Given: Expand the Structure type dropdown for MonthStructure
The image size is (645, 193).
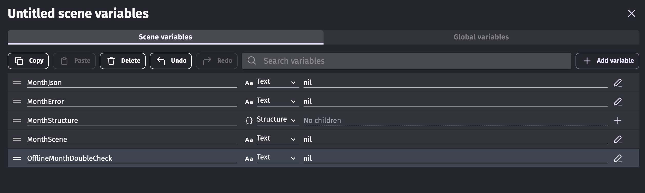Looking at the screenshot, I should (277, 120).
